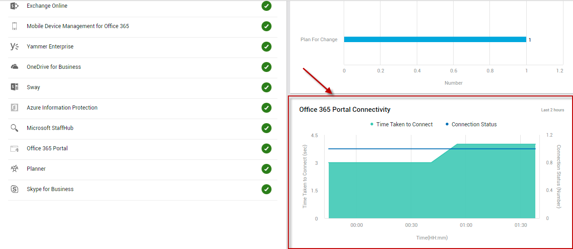Open Azure Information Protection details
The image size is (573, 249).
coord(62,108)
